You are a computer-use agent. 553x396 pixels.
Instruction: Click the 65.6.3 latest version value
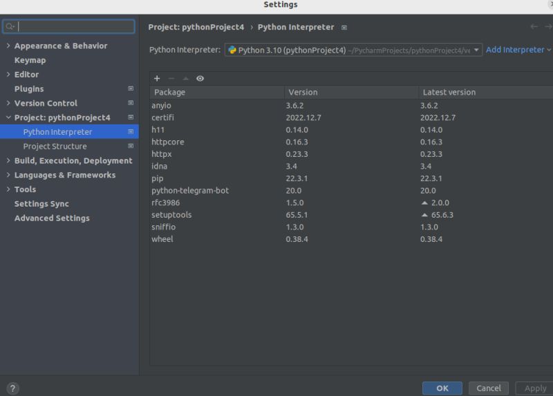442,215
